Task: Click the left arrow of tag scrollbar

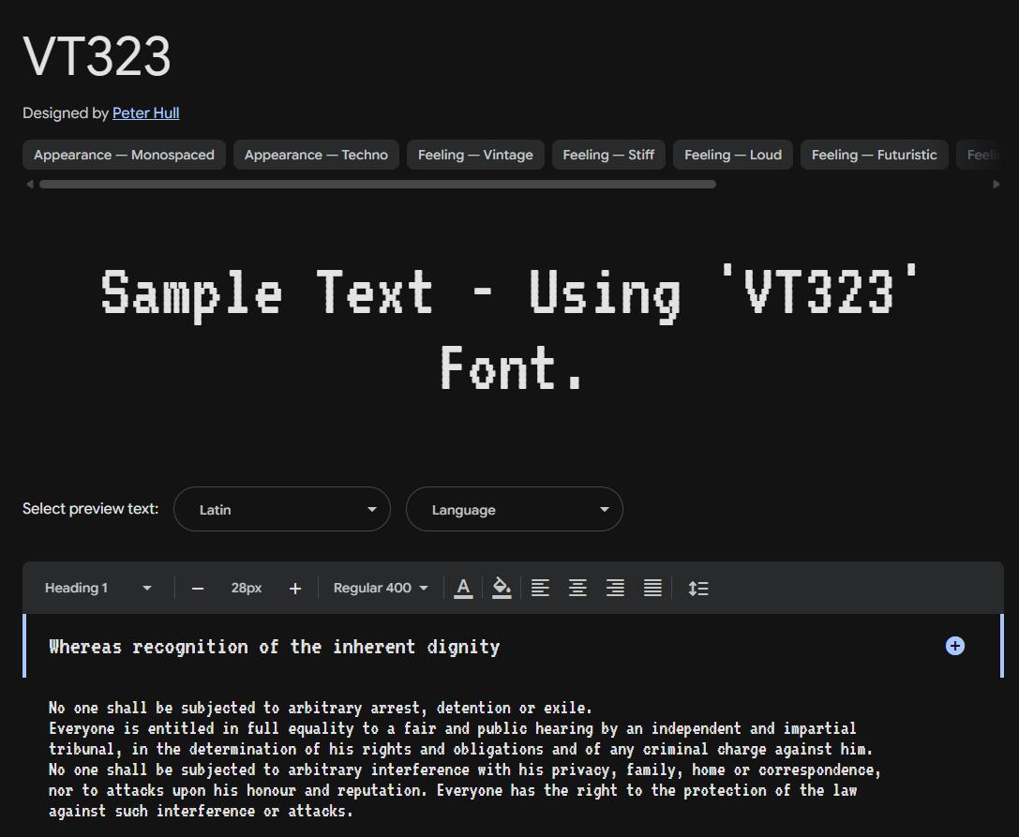Action: click(29, 185)
